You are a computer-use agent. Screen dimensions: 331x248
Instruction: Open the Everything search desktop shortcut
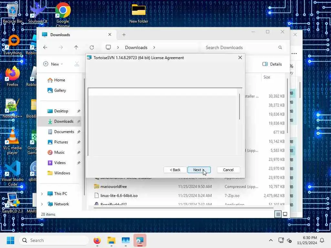point(13,45)
